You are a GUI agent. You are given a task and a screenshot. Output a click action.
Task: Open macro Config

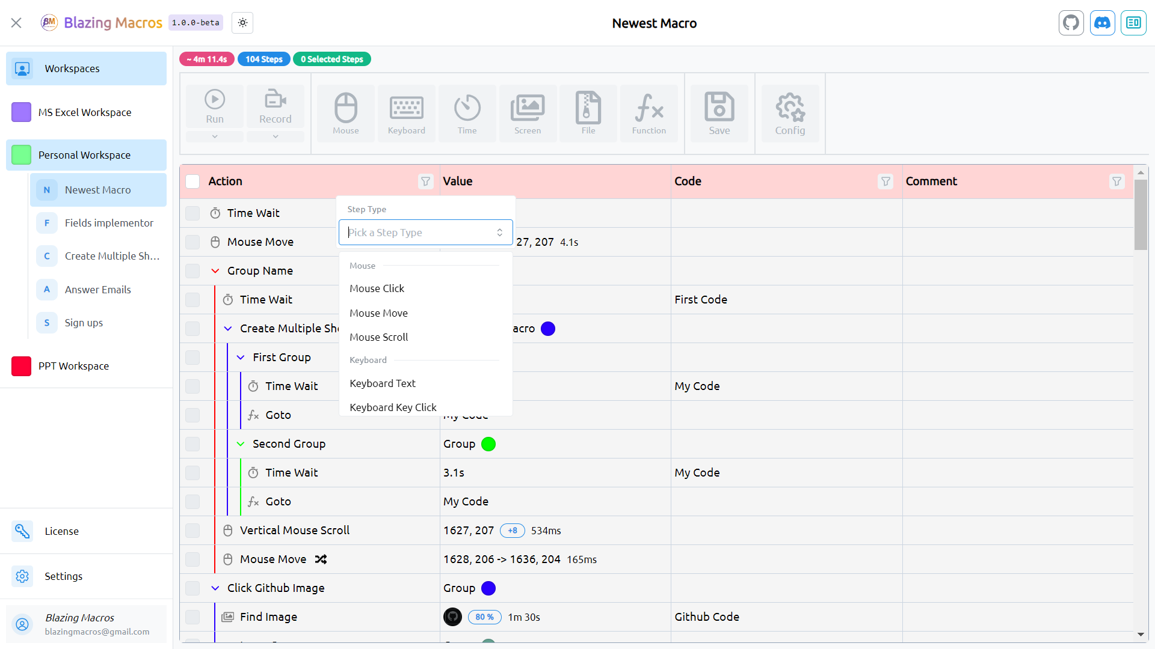pos(790,114)
